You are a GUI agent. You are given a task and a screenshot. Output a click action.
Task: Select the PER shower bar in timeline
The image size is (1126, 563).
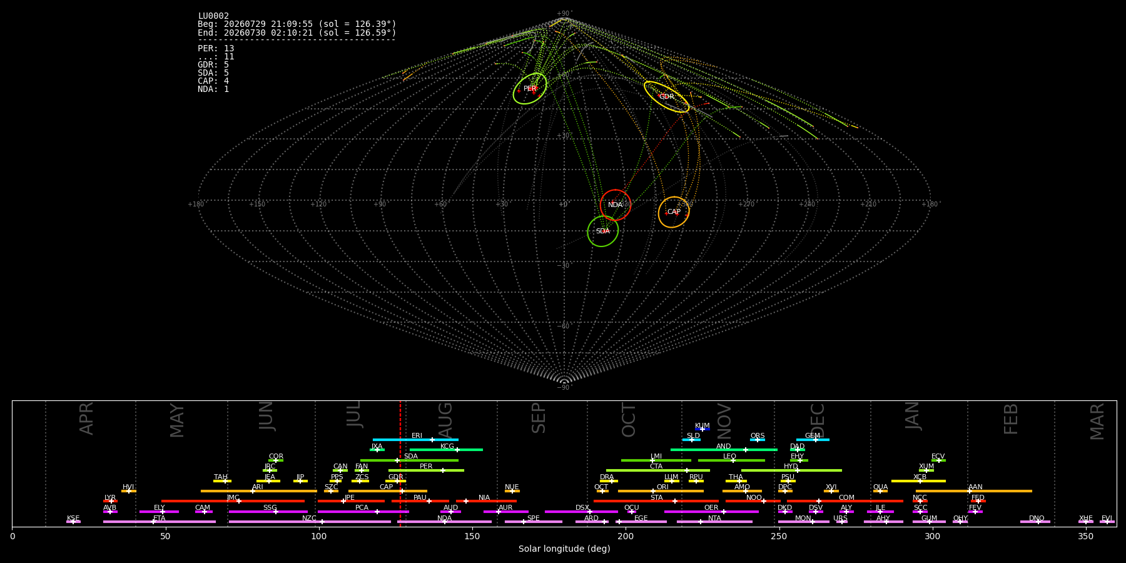click(x=426, y=470)
